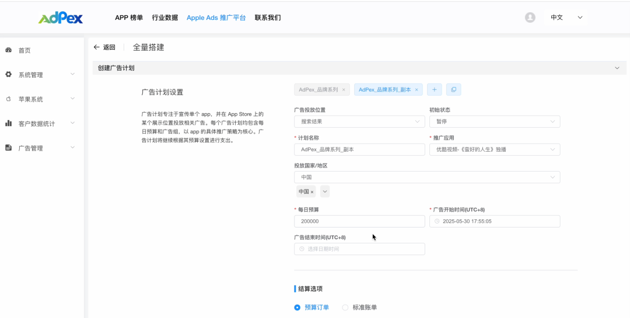
Task: Select the 预算订单 radio button
Action: point(297,307)
